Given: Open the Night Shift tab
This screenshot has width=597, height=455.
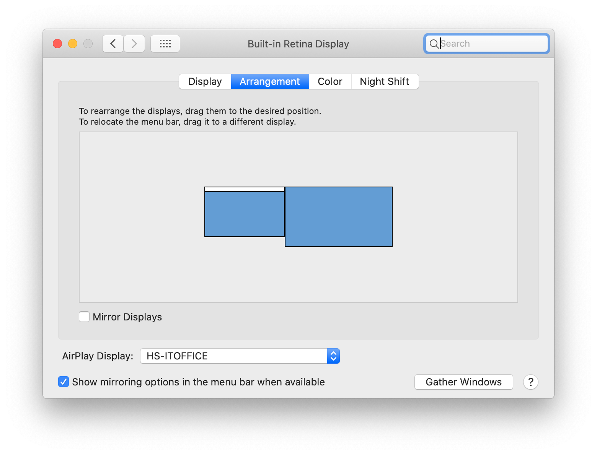Looking at the screenshot, I should click(384, 81).
